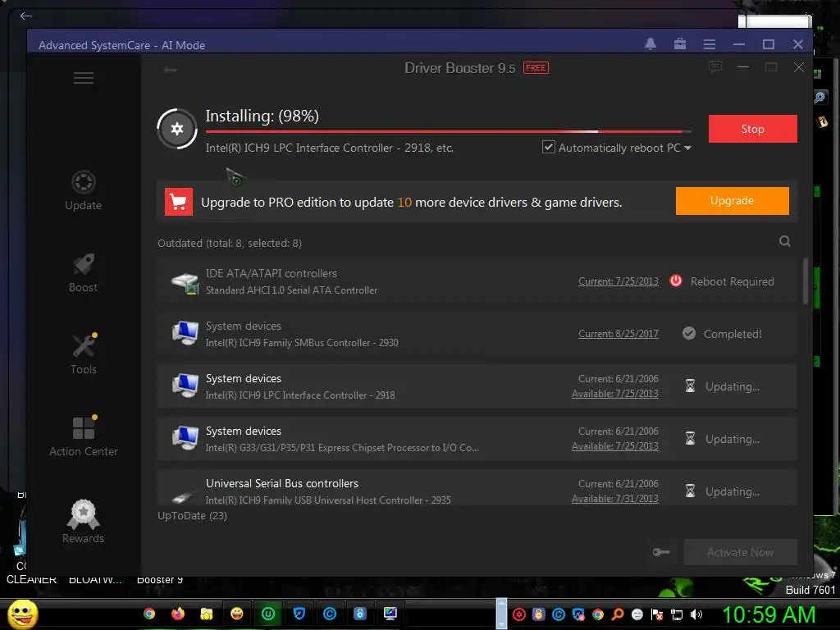This screenshot has height=630, width=840.
Task: Expand the UpToDate (23) section
Action: pos(192,515)
